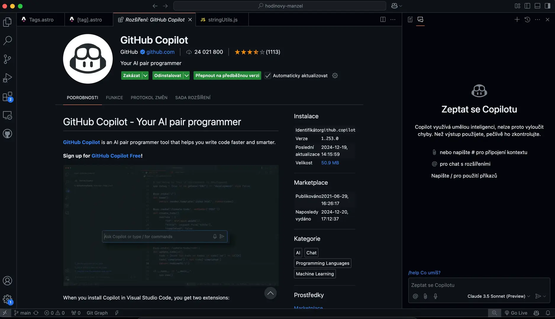Expand the Odinstalovat dropdown arrow
Screen dimensions: 555x319
[186, 76]
